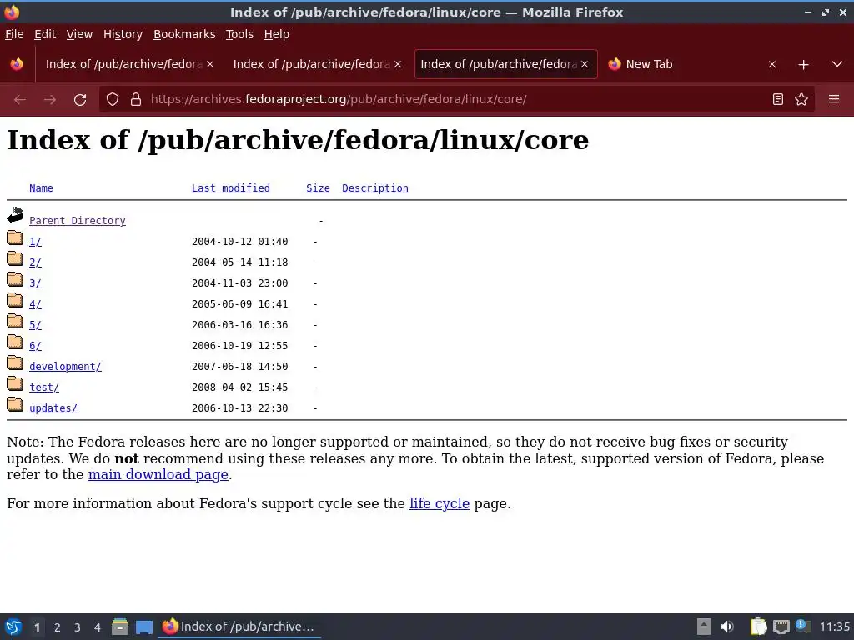Click the folder icon beside 2/

point(15,258)
